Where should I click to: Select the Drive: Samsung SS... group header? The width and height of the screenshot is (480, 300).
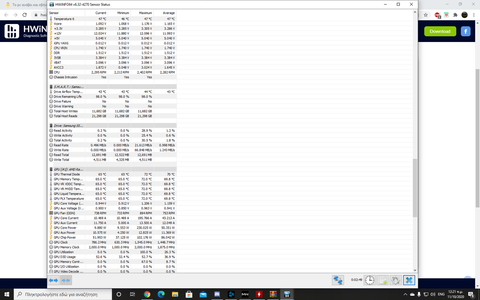click(x=112, y=126)
